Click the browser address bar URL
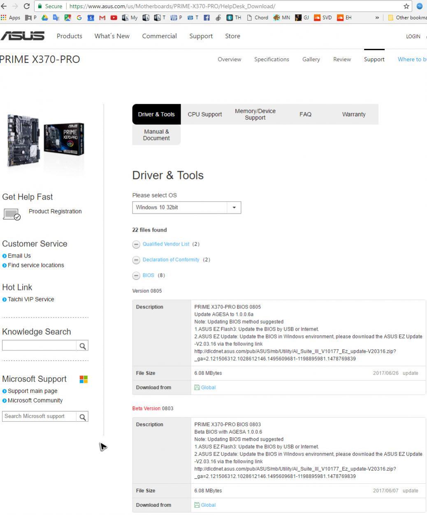The image size is (427, 515). tap(172, 6)
